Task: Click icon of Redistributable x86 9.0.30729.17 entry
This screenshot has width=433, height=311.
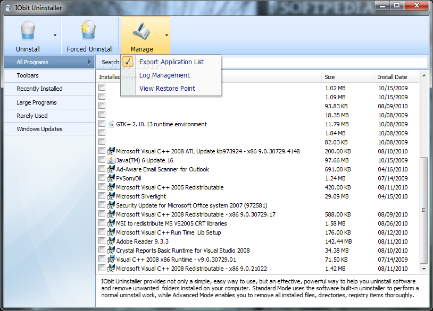Action: pyautogui.click(x=111, y=214)
